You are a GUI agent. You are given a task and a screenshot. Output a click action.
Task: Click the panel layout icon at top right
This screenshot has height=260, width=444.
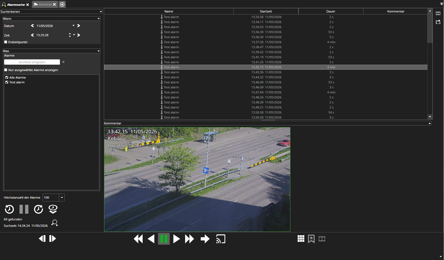click(x=438, y=13)
